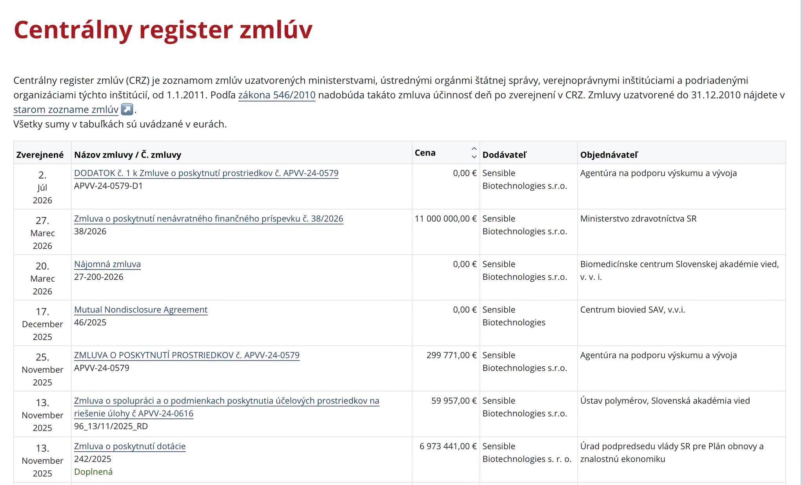
Task: Click the 11 000 000,00 € price cell
Action: click(446, 219)
